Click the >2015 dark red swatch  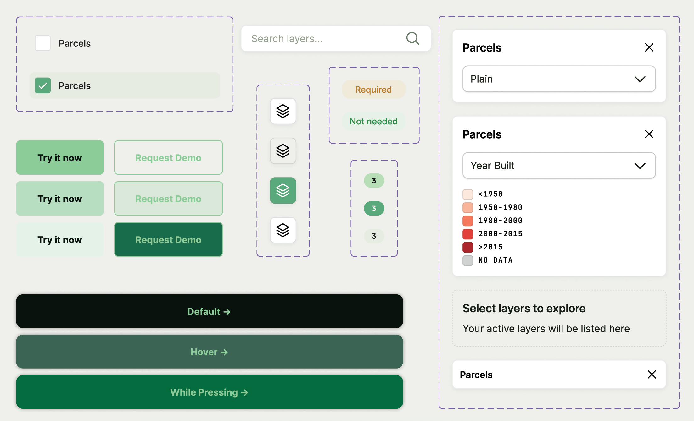pos(468,247)
